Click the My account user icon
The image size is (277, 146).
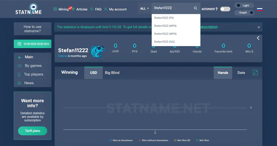point(105,9)
